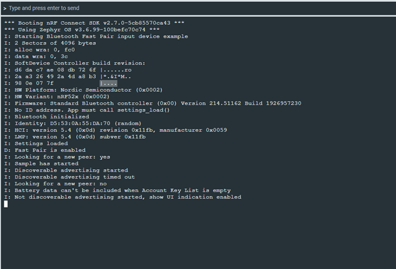Click the '2 Sectors of 4096 bytes' line
This screenshot has height=269, width=396.
(x=50, y=43)
